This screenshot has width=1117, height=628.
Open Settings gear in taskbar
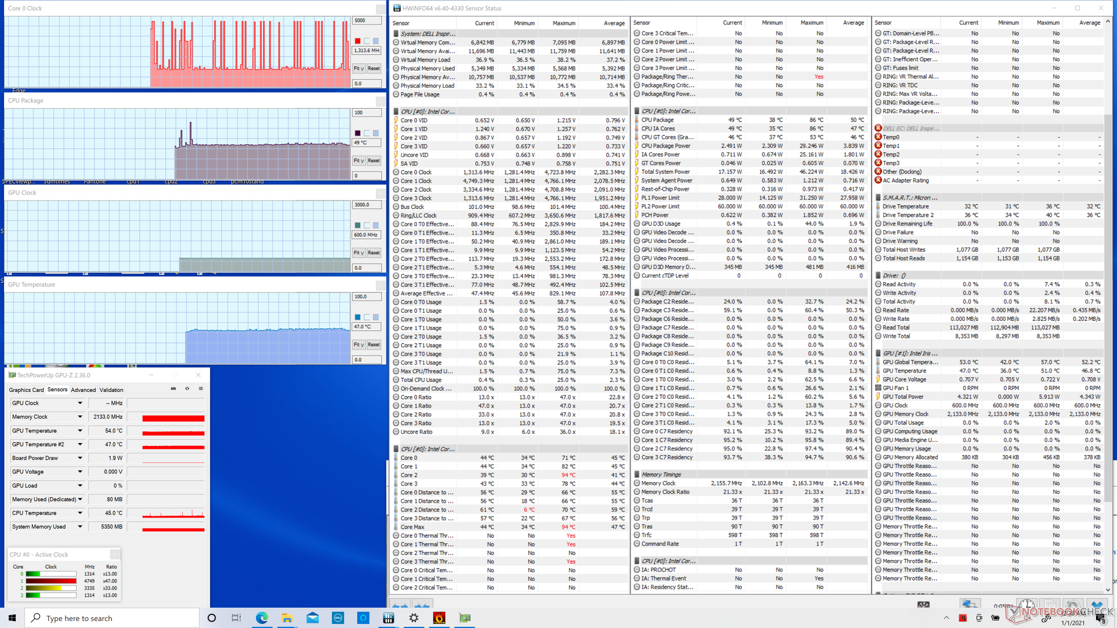[x=414, y=618]
